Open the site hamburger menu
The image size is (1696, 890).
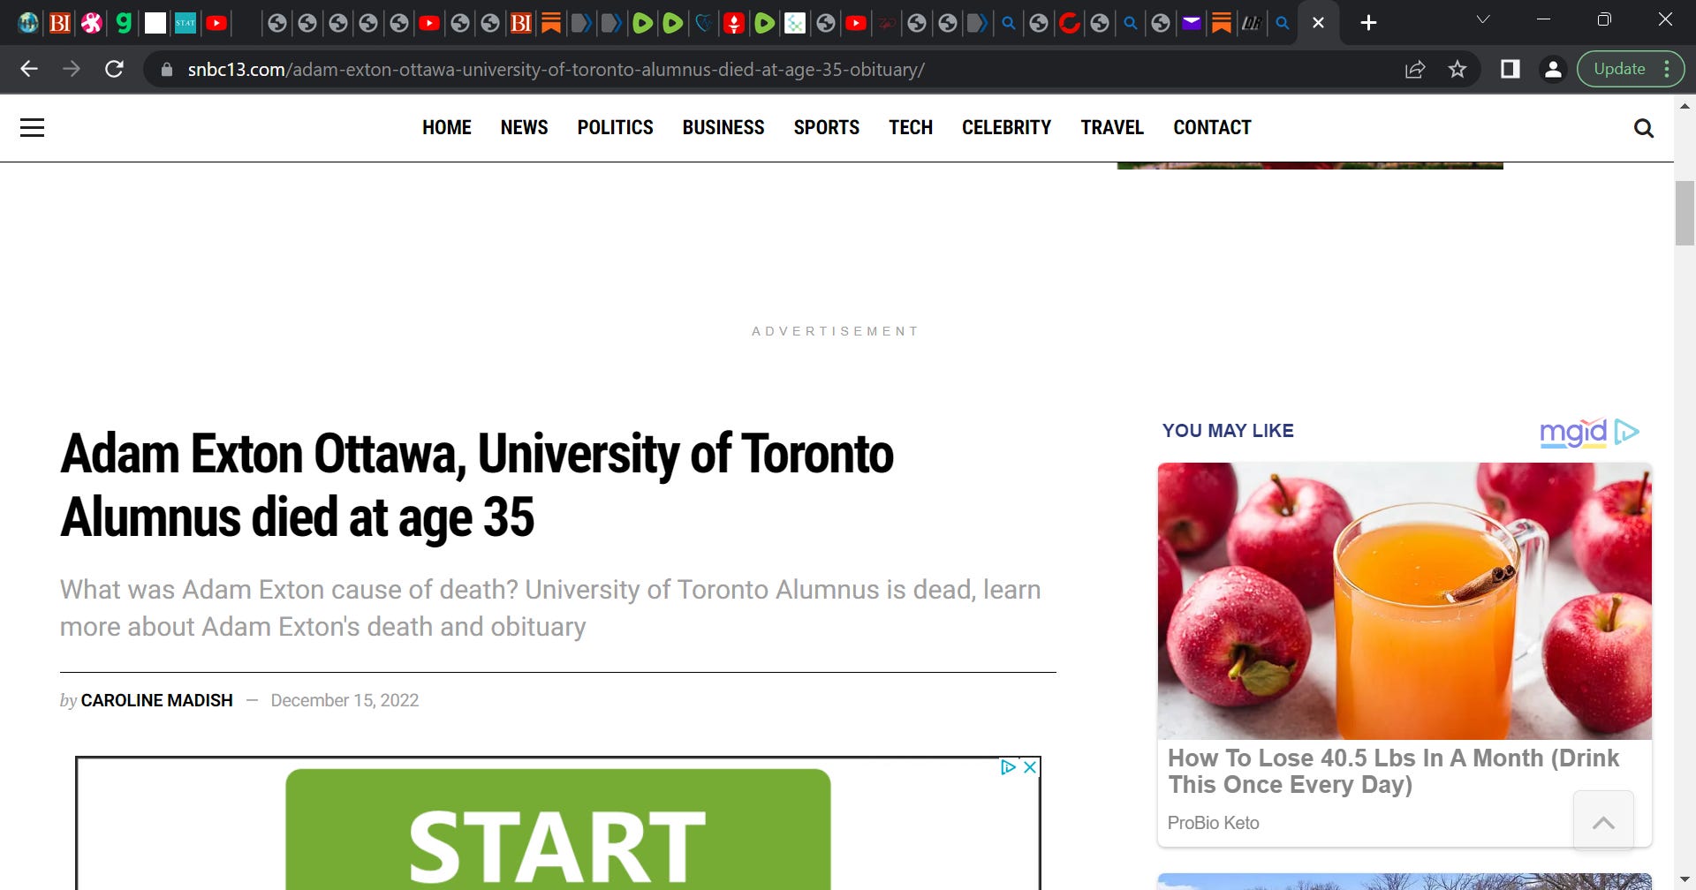pos(32,128)
